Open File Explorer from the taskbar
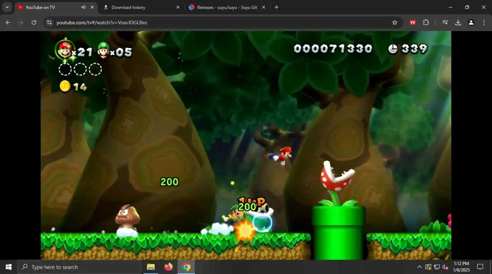 coord(151,267)
